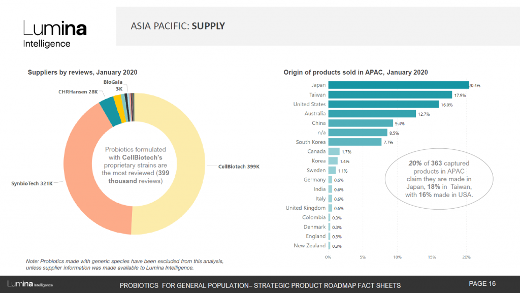Click the "5%" tick on the x-axis
The height and width of the screenshot is (293, 520).
tap(363, 257)
